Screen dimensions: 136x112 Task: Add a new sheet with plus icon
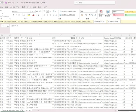(x=38, y=111)
